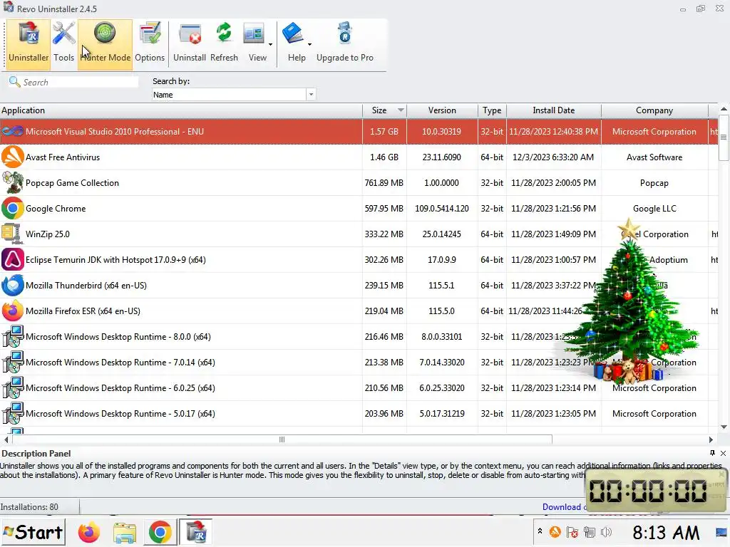This screenshot has width=730, height=547.
Task: Launch Firefox from the taskbar
Action: click(89, 533)
